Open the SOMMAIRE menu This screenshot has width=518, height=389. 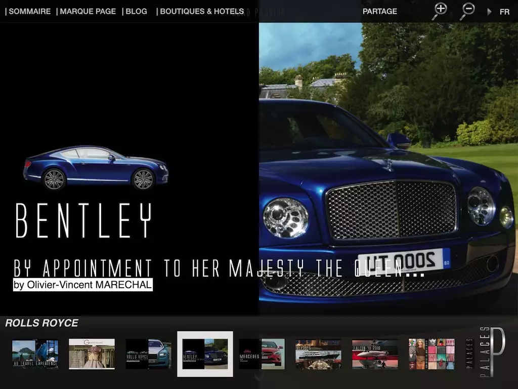[x=30, y=11]
